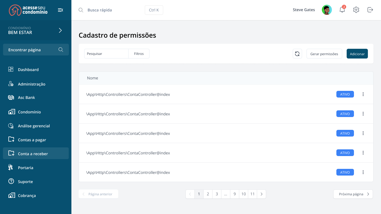This screenshot has height=214, width=381.
Task: Click the first row's ATIVO status badge
Action: [345, 94]
